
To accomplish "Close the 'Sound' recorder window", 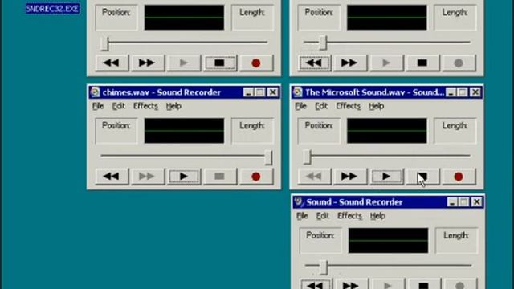I will click(x=476, y=202).
